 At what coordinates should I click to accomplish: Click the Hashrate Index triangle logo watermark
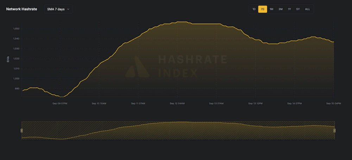click(137, 67)
